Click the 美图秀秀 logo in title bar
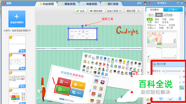 coord(4,3)
